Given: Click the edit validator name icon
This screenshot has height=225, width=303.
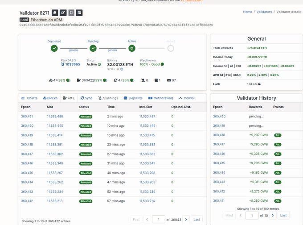Looking at the screenshot, I should [63, 13].
